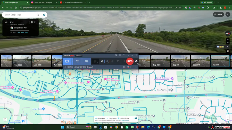Take a screenshot with Bandicam camera icon
Viewport: 232px width, 130px height.
[x=136, y=61]
